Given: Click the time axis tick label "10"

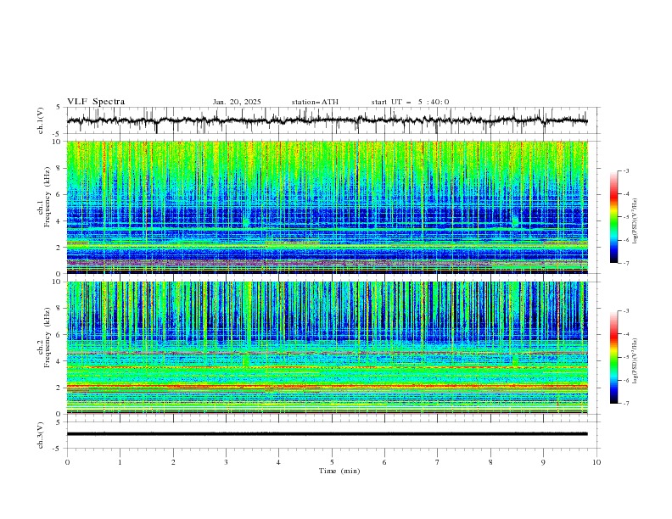Looking at the screenshot, I should coord(596,462).
